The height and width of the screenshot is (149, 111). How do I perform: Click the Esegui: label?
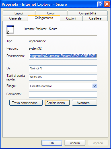(x=12, y=86)
